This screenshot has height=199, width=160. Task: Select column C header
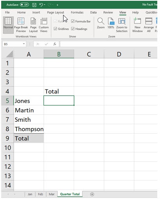coord(89,54)
